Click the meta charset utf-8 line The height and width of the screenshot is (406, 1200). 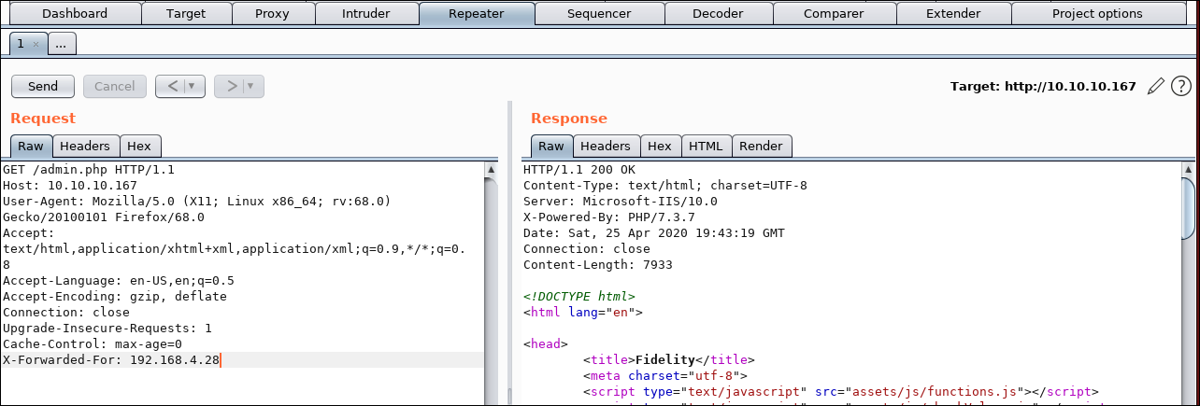[x=665, y=376]
